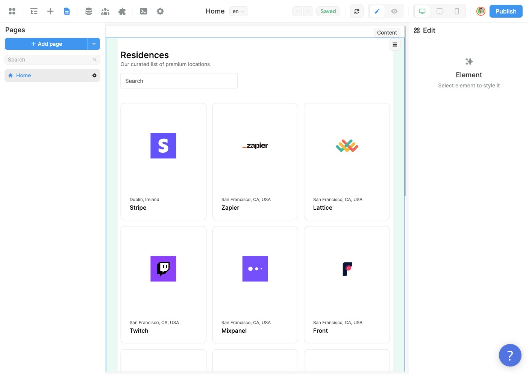Image resolution: width=529 pixels, height=374 pixels.
Task: Click the canvas Search input
Action: point(179,81)
